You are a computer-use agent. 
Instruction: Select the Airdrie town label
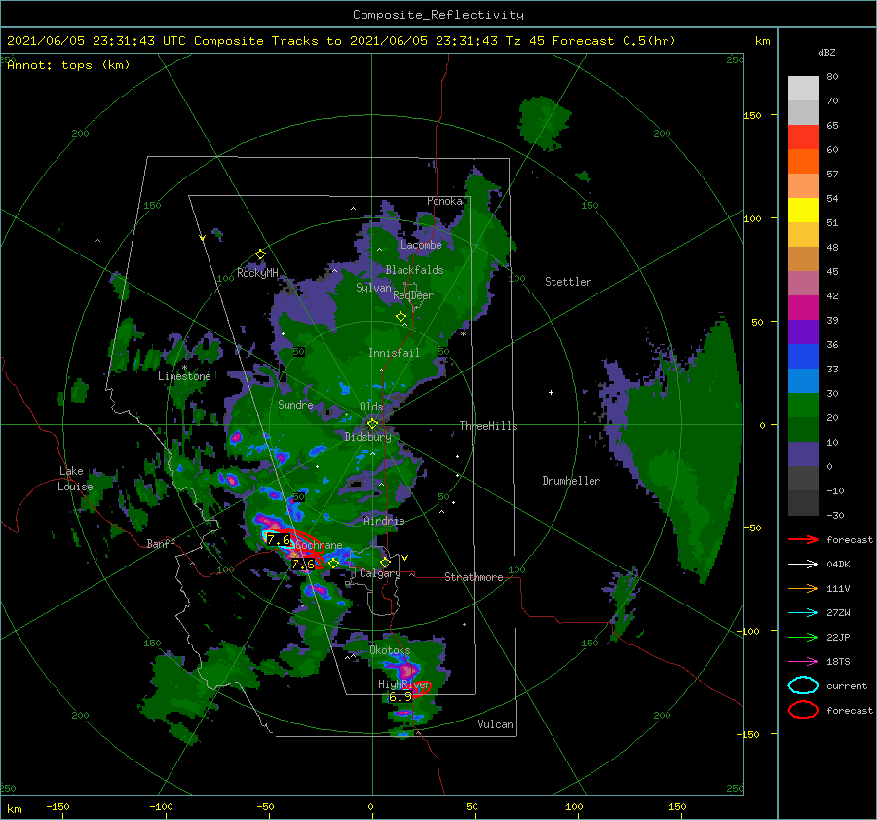click(384, 521)
